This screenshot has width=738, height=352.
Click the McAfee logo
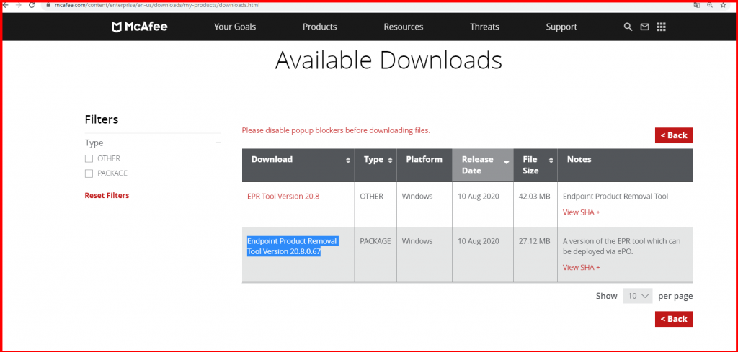139,27
